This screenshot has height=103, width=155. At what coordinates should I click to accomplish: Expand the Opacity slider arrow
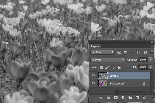pos(150,60)
